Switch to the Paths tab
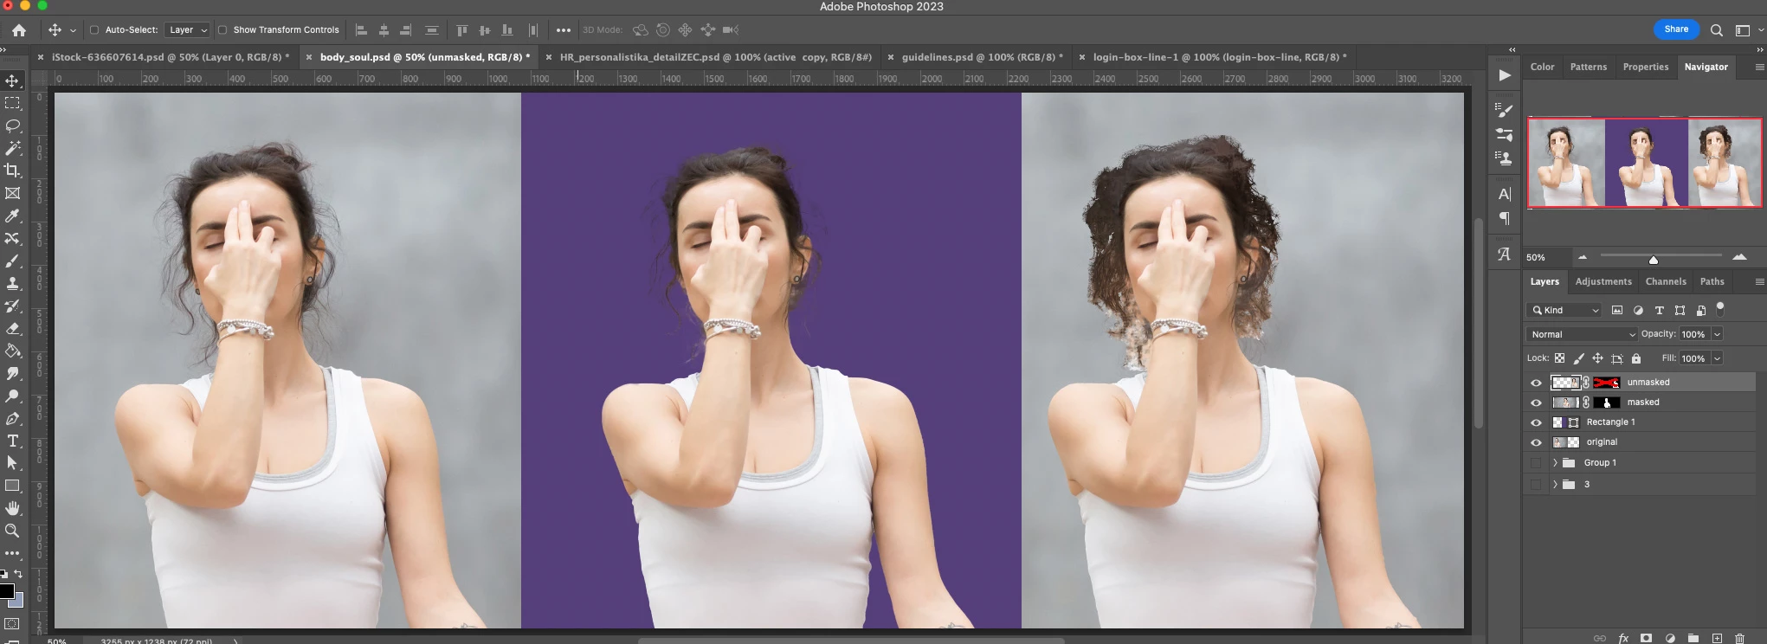This screenshot has height=644, width=1767. click(1712, 281)
